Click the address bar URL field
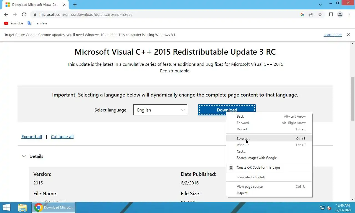Image resolution: width=355 pixels, height=213 pixels. pos(166,14)
